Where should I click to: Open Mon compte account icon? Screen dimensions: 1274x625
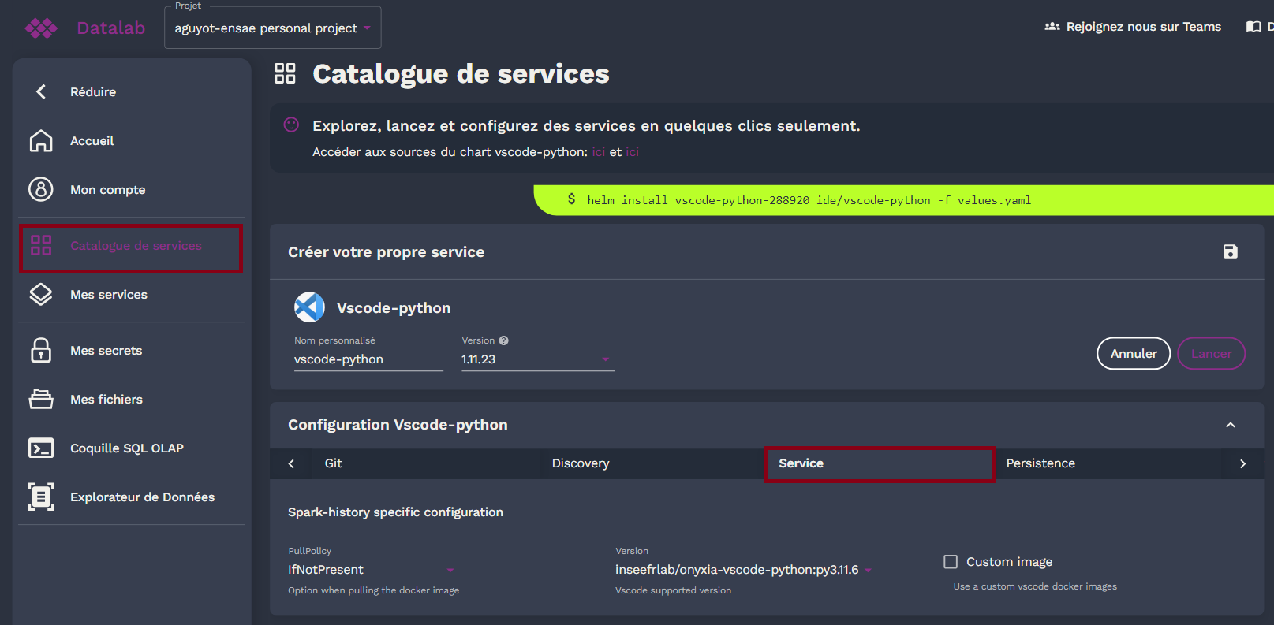coord(41,190)
